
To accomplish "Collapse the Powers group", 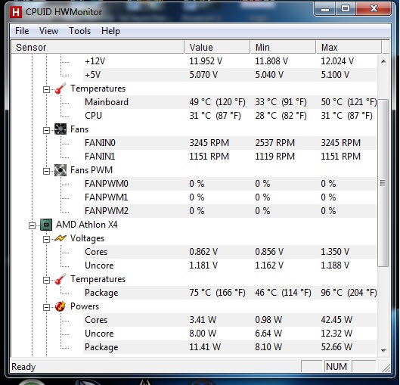I will tap(46, 307).
